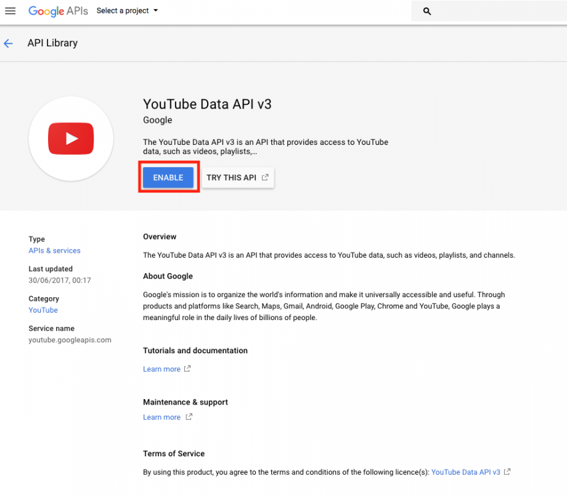Click external icon after Terms of Service link
567x497 pixels.
pyautogui.click(x=507, y=472)
